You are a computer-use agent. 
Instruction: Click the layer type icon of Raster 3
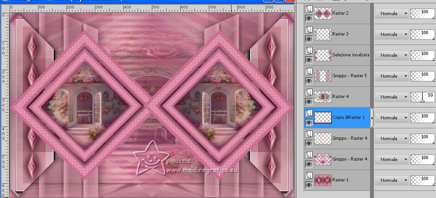coord(309,30)
